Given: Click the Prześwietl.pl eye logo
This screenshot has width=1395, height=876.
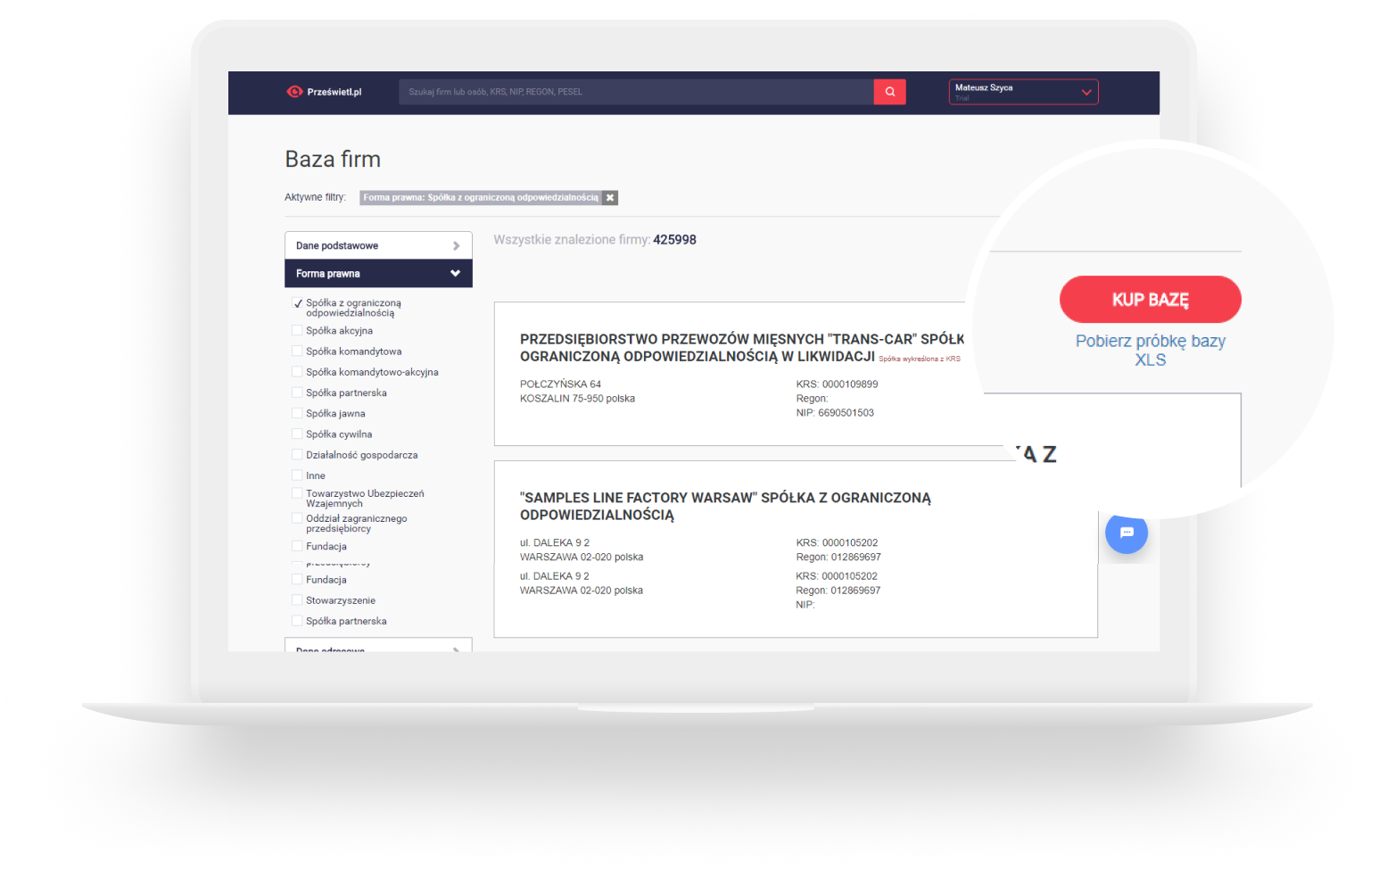Looking at the screenshot, I should click(x=294, y=92).
